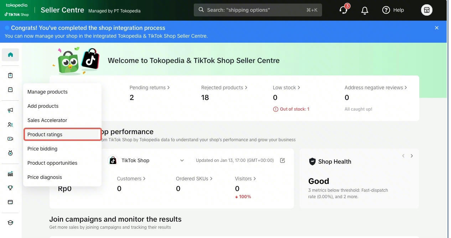The height and width of the screenshot is (238, 451).
Task: Expand the TikTok Shop platform dropdown
Action: pyautogui.click(x=182, y=160)
